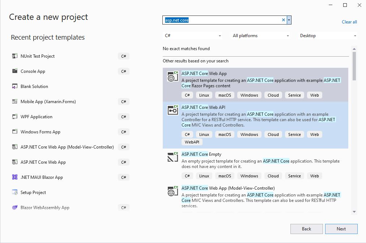Click the Web tag on ASP.NET Core Web API
The width and height of the screenshot is (366, 243).
tap(314, 134)
